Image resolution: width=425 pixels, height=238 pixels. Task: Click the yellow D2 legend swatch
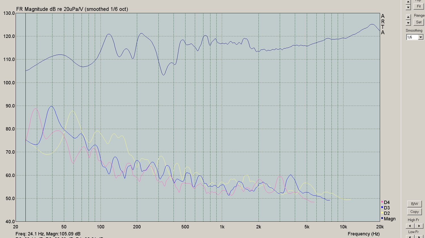point(382,213)
